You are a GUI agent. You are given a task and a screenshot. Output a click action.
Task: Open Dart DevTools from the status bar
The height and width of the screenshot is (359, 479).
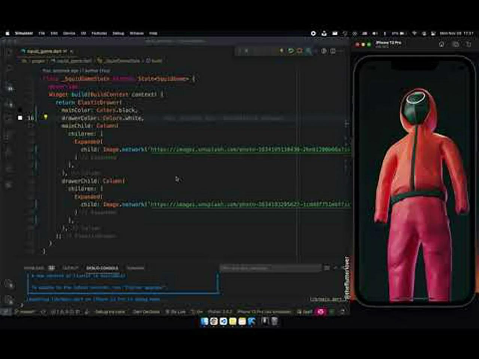click(143, 312)
